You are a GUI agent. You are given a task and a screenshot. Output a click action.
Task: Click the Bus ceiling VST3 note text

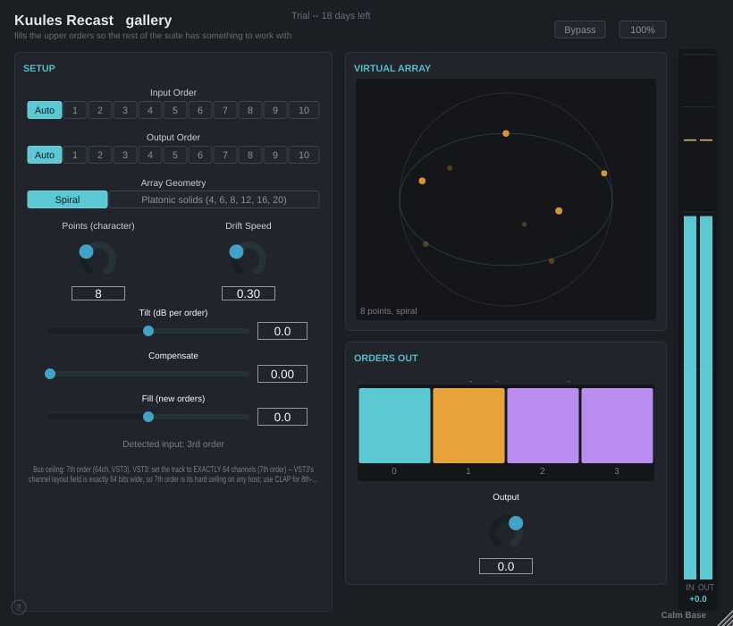click(173, 474)
